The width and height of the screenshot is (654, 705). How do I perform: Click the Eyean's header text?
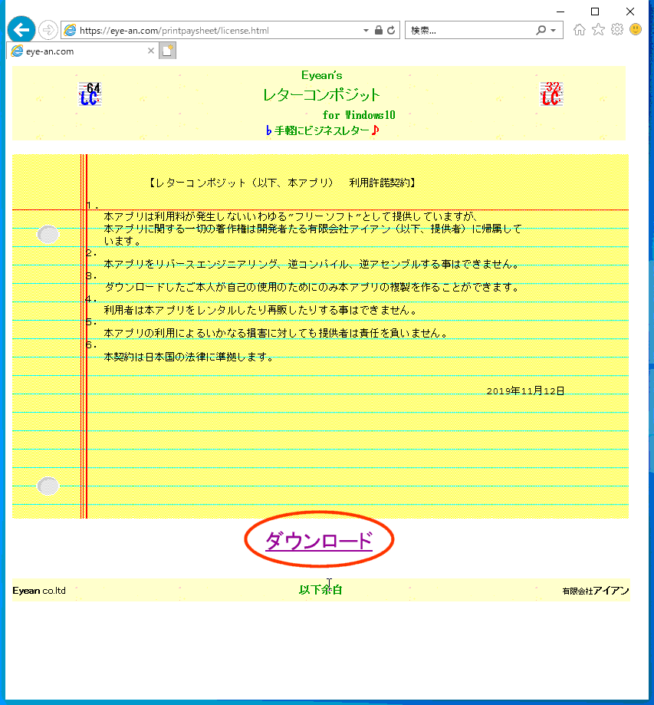point(321,75)
